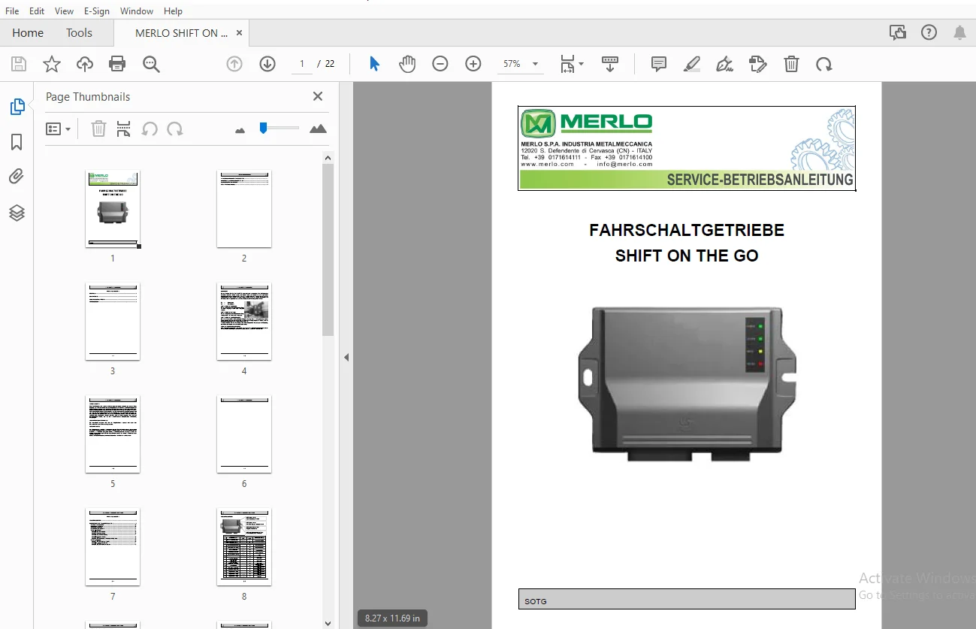
Task: Rotate thumbnails clockwise
Action: 175,129
